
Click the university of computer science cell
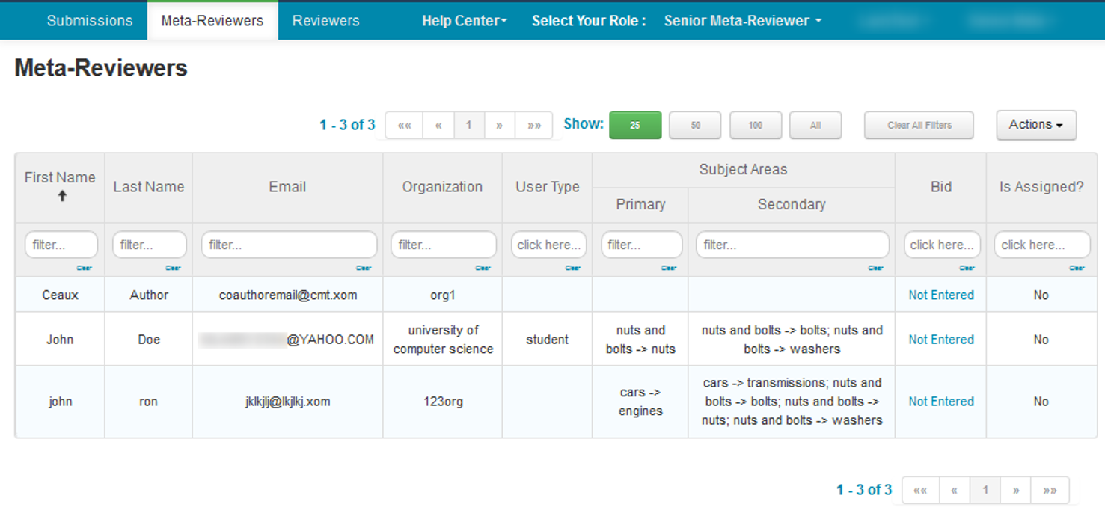pos(443,339)
